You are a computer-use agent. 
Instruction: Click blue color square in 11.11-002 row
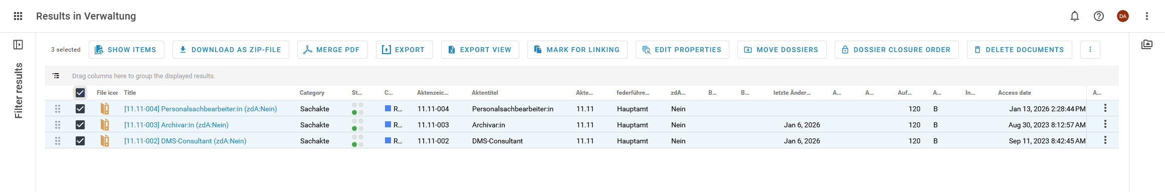(388, 140)
